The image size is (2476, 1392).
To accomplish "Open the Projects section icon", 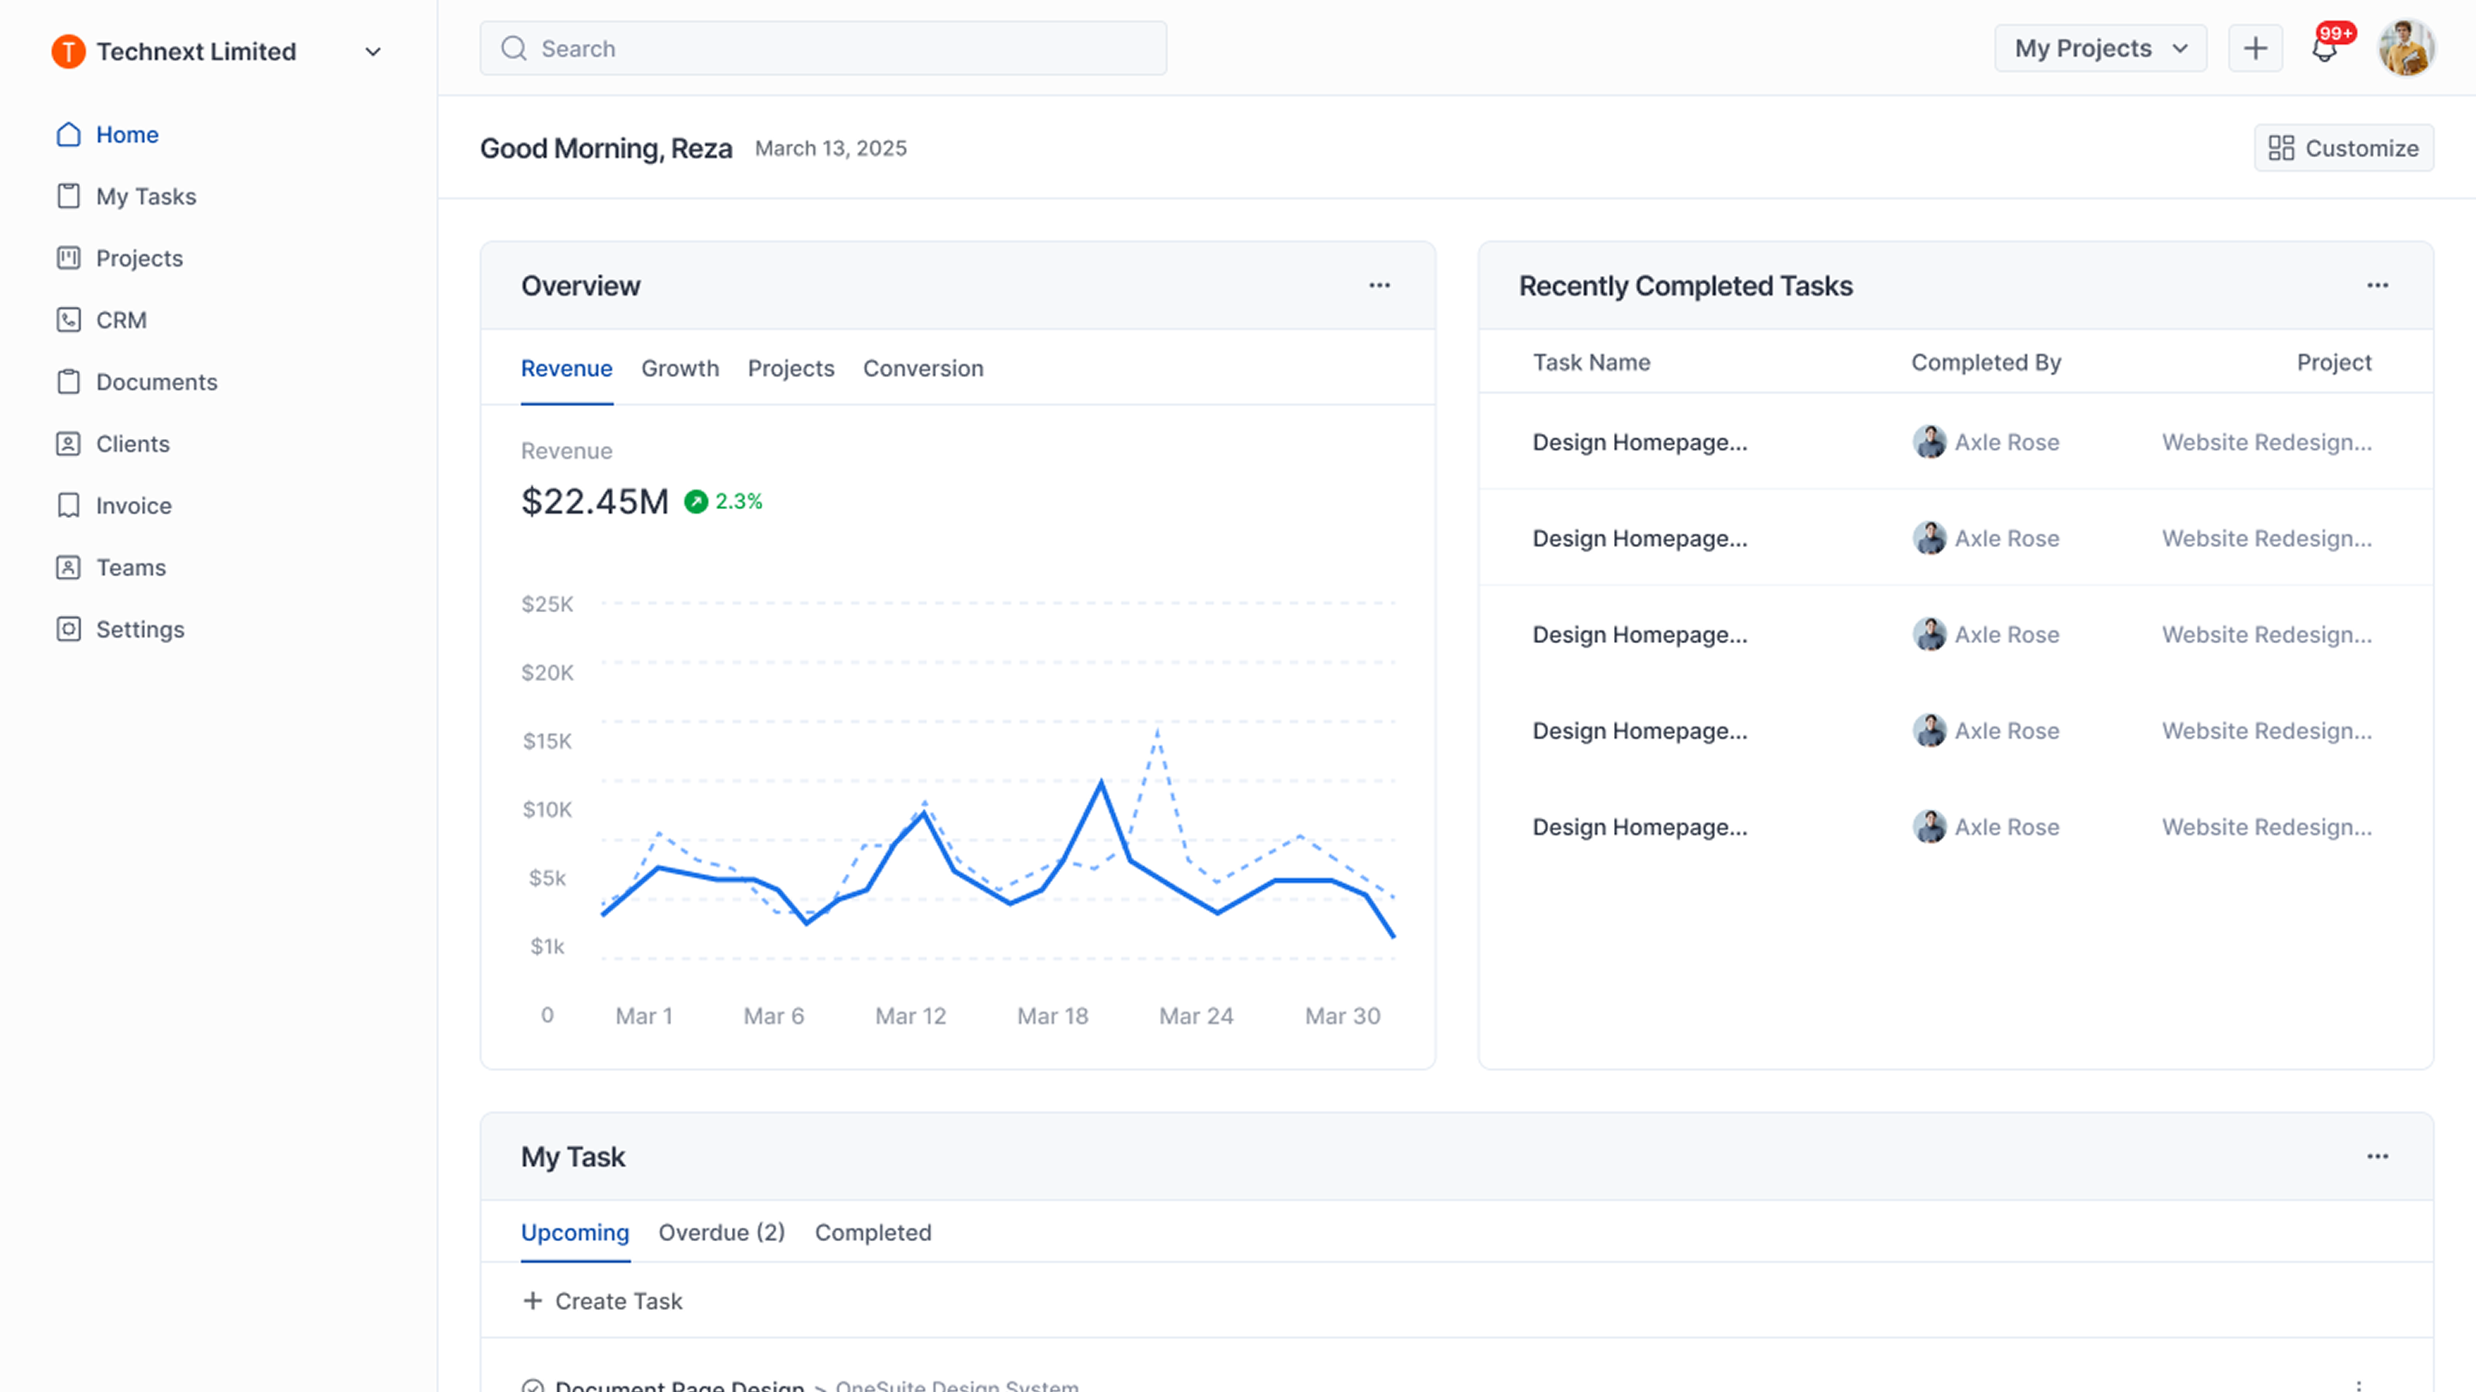I will [x=68, y=258].
